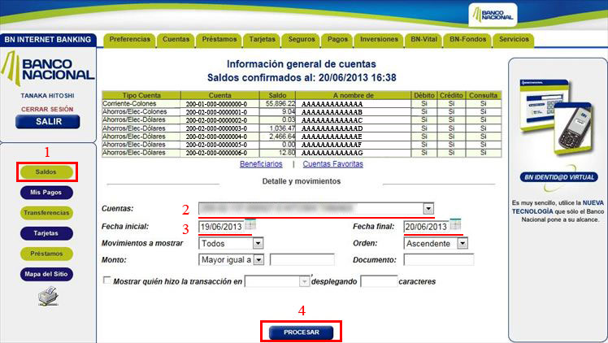Open calendar picker for Fecha final
This screenshot has height=343, width=608.
click(456, 224)
